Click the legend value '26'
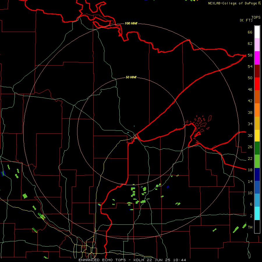Screen dimensions: 262x262 point(250,147)
